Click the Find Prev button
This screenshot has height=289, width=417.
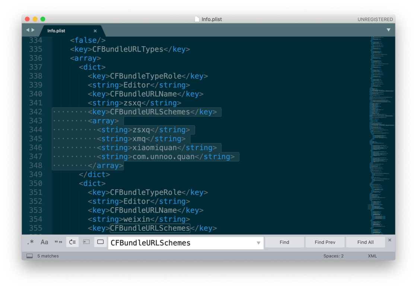tap(325, 242)
